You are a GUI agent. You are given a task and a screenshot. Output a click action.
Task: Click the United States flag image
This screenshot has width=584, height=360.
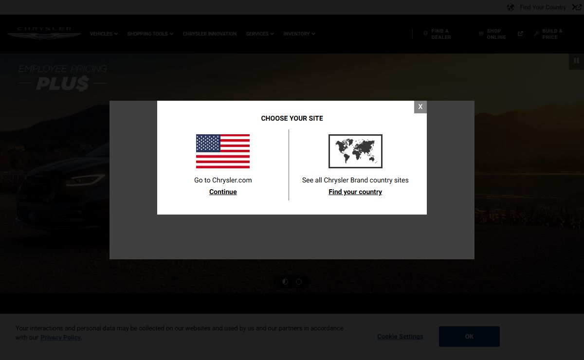pos(223,151)
